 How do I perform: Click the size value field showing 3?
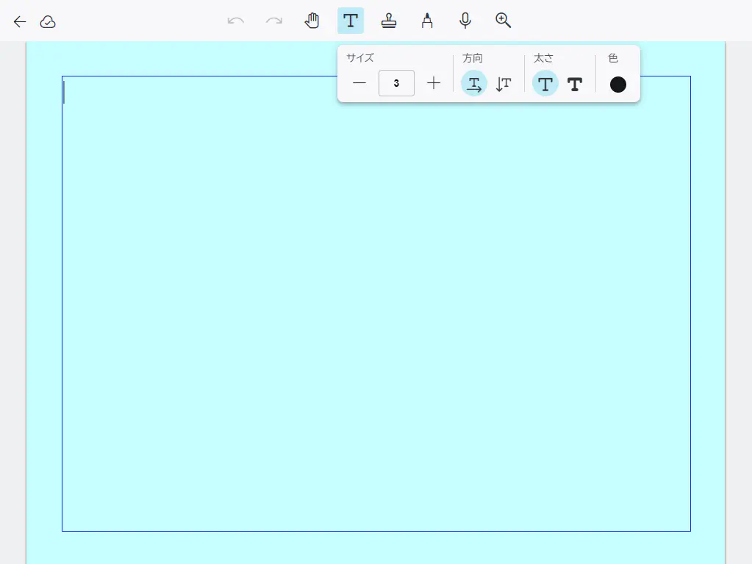[396, 83]
